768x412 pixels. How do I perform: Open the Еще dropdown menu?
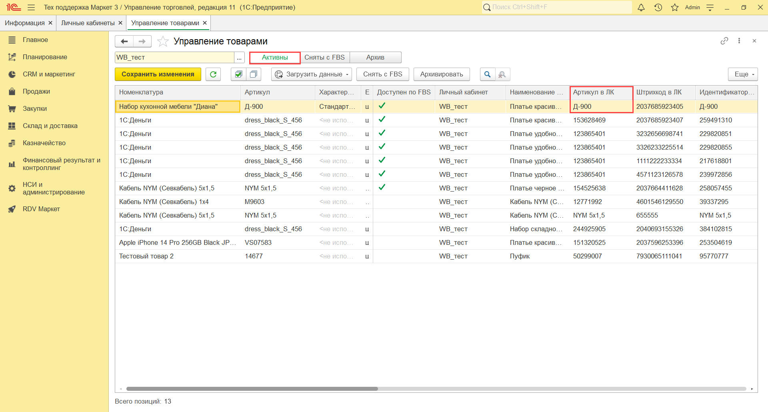point(743,74)
